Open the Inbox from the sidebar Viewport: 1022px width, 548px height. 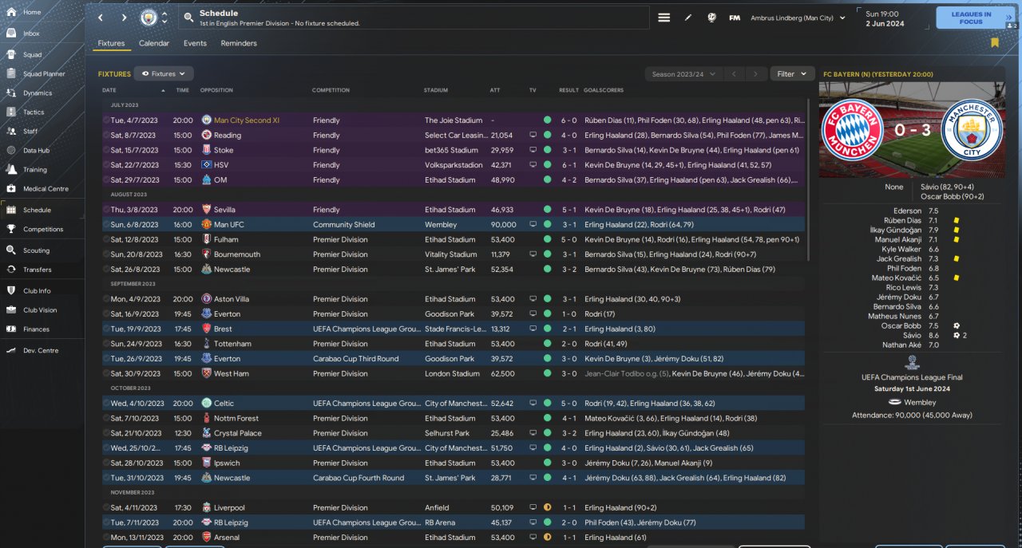(x=32, y=34)
